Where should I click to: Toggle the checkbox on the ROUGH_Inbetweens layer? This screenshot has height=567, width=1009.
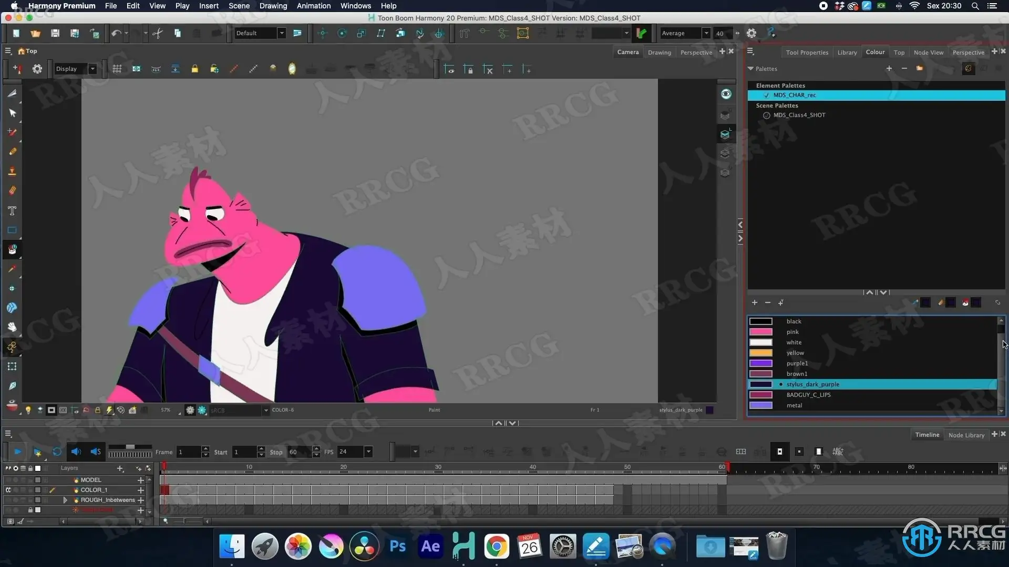(x=38, y=500)
